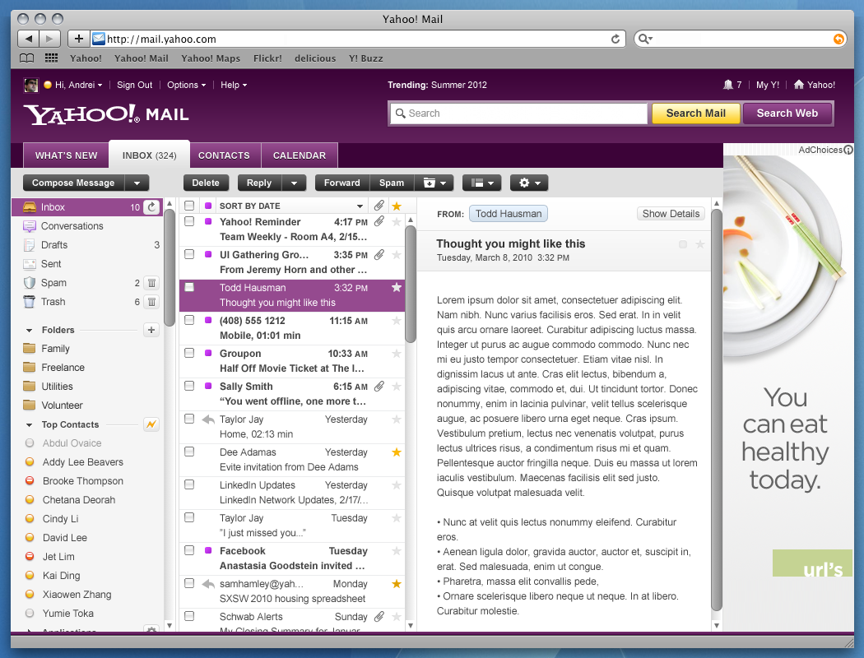Click the AdChoices info icon
Viewport: 864px width, 658px height.
click(848, 150)
